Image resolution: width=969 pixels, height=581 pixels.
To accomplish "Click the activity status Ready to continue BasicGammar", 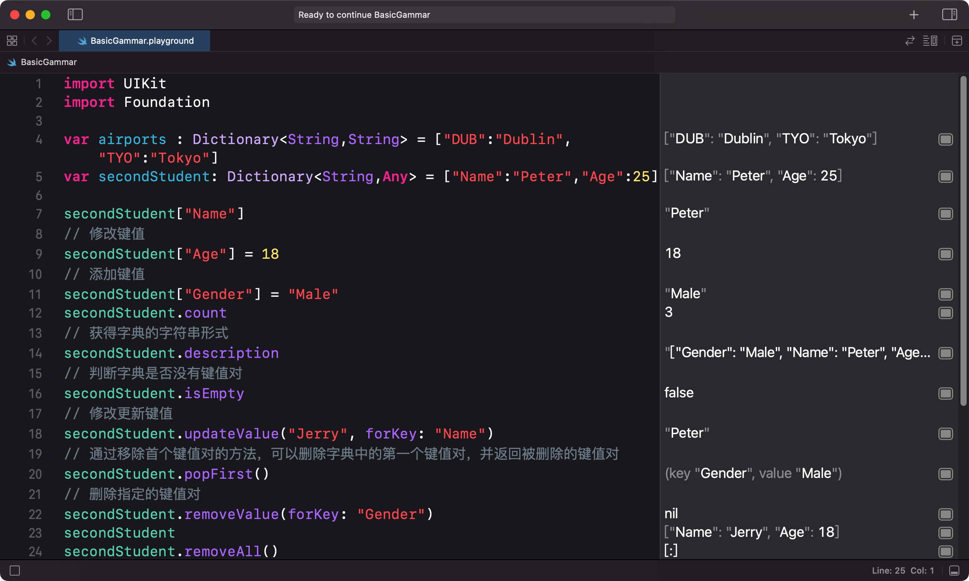I will [484, 15].
